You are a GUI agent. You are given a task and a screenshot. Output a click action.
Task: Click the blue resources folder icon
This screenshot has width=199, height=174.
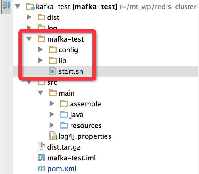click(x=64, y=125)
